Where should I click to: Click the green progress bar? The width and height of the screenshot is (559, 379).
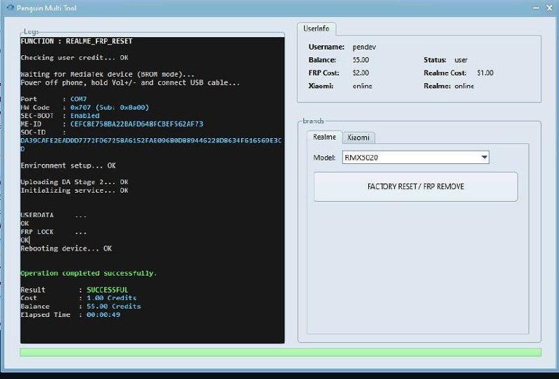(x=281, y=352)
